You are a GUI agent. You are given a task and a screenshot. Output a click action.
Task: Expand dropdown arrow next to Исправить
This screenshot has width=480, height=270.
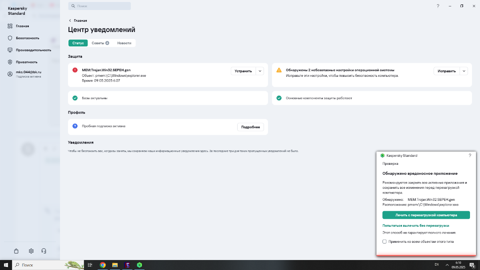tap(464, 71)
